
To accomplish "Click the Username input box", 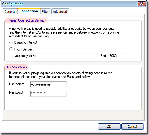I will point(48,84).
